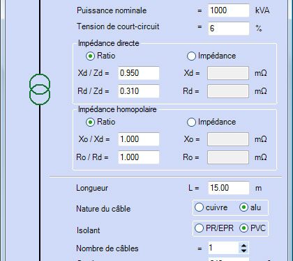
Task: Click the Isolant label
Action: [88, 230]
